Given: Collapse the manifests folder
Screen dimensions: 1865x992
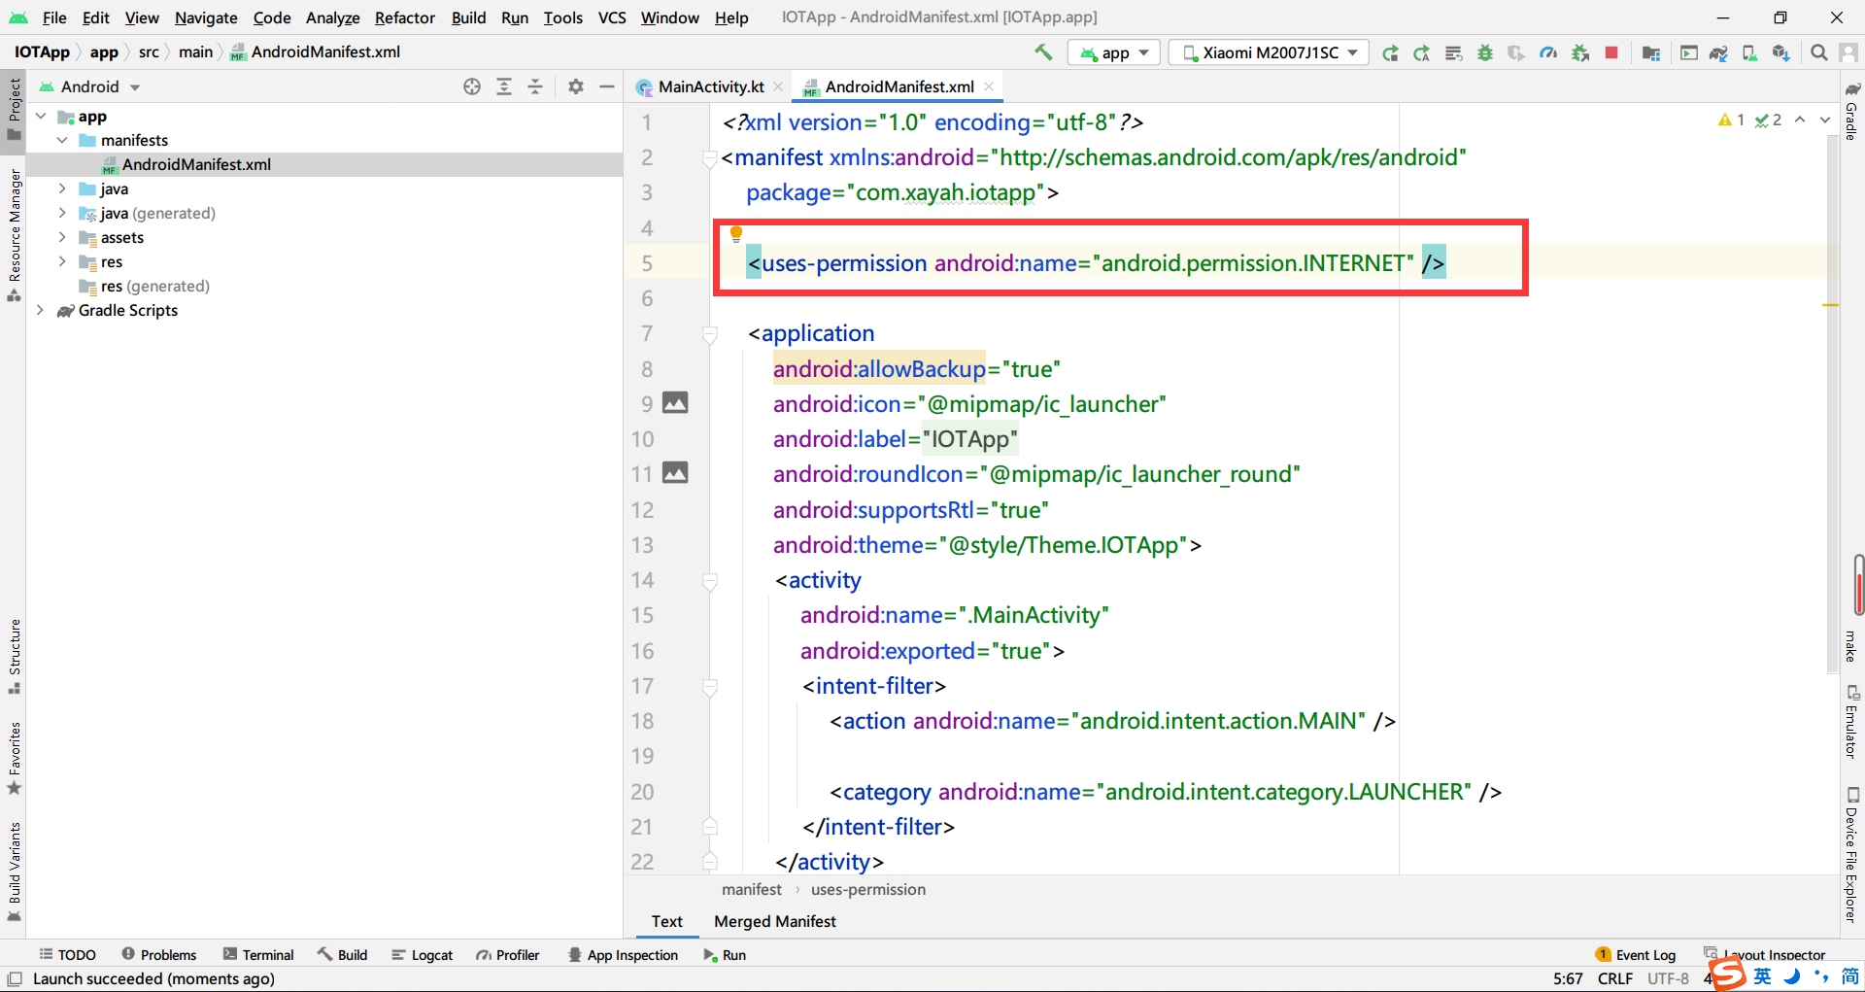Looking at the screenshot, I should [62, 140].
